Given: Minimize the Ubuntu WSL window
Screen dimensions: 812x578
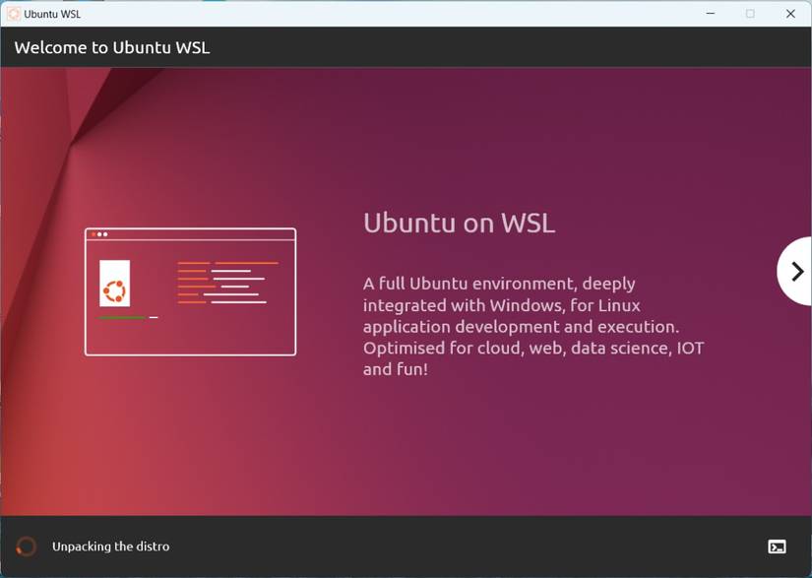Looking at the screenshot, I should click(x=710, y=14).
